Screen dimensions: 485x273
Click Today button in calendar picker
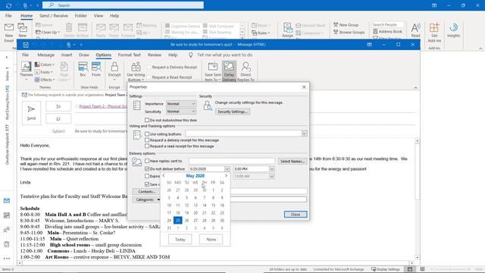pyautogui.click(x=180, y=240)
